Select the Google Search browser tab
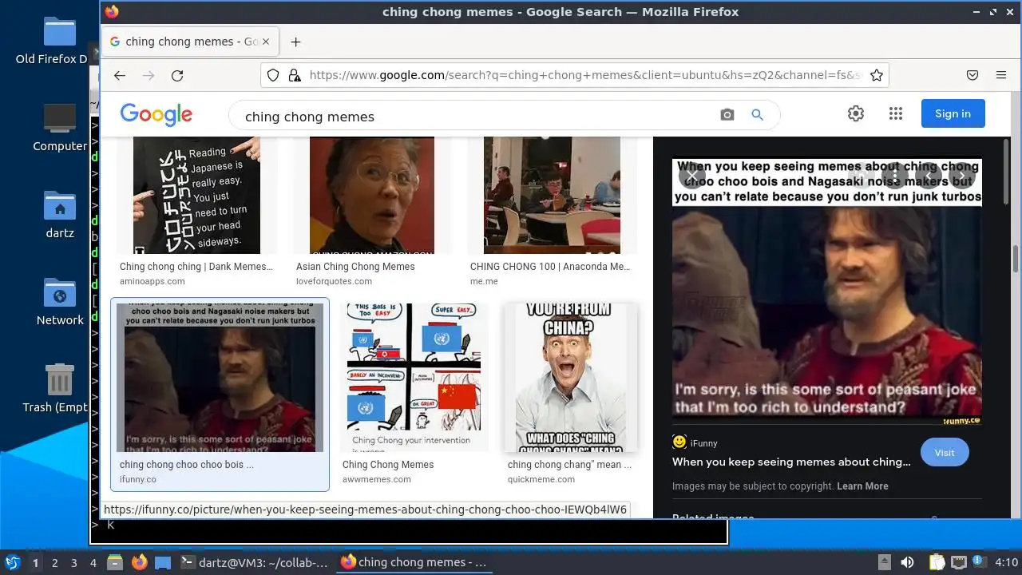Image resolution: width=1022 pixels, height=575 pixels. [190, 42]
